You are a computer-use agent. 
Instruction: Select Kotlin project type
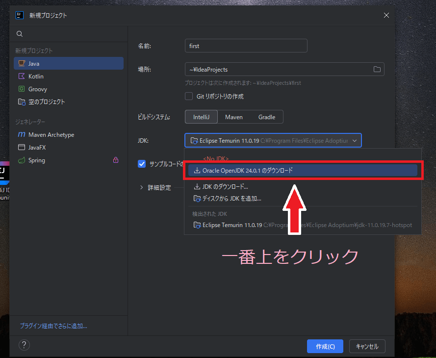pos(69,76)
